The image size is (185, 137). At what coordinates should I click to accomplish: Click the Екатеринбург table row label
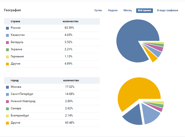(20, 116)
